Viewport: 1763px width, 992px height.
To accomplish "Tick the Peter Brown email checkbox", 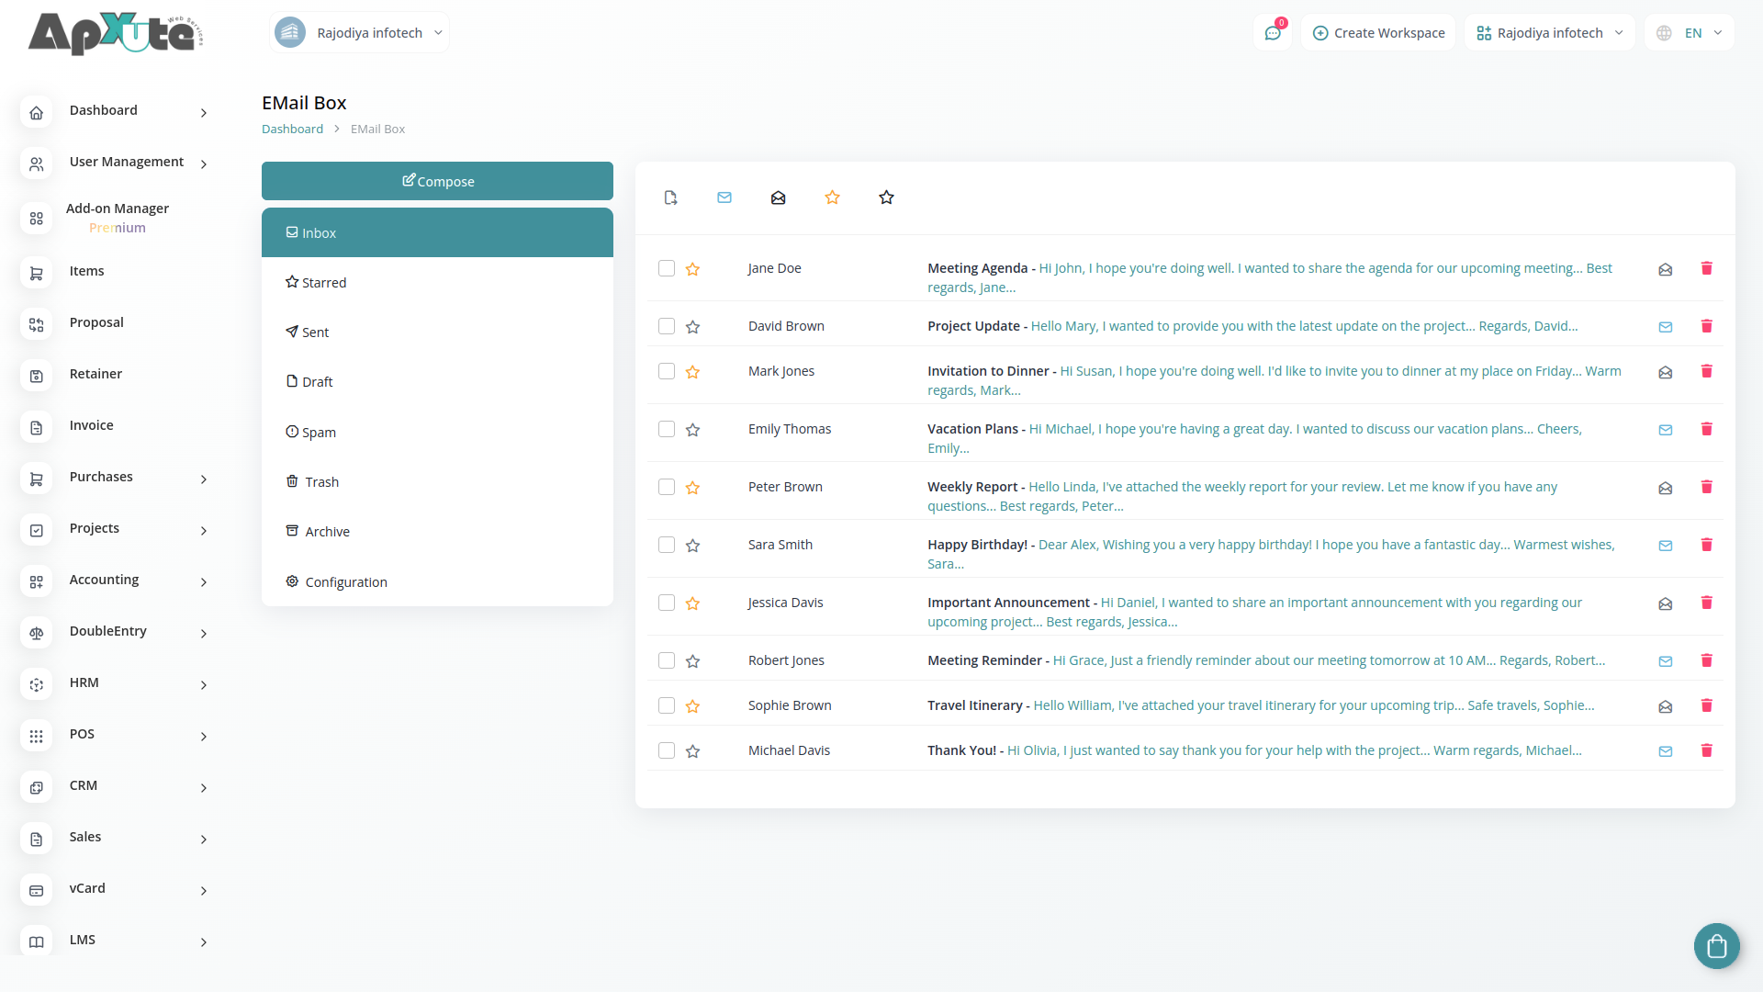I will tap(667, 487).
